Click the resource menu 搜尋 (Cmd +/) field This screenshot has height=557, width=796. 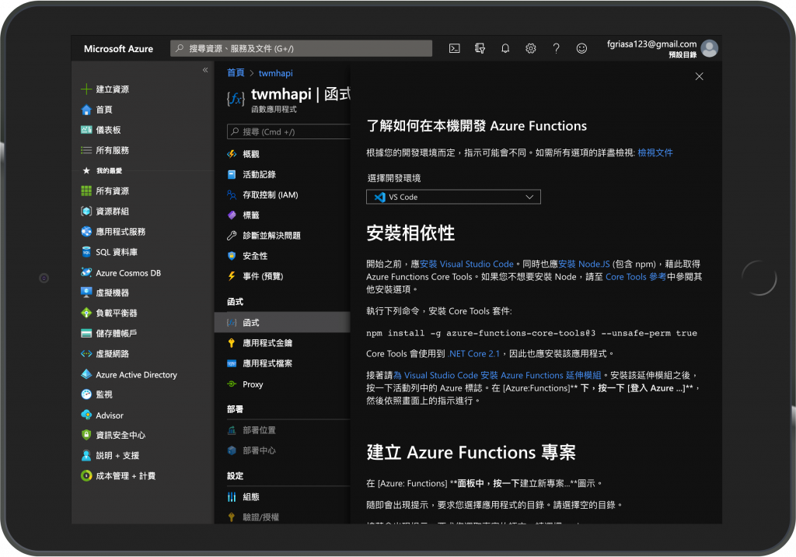coord(288,131)
